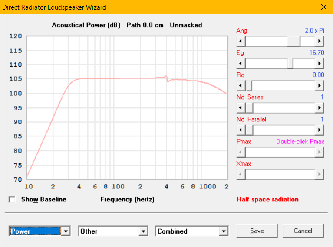Click the Xmax slider track

point(280,175)
